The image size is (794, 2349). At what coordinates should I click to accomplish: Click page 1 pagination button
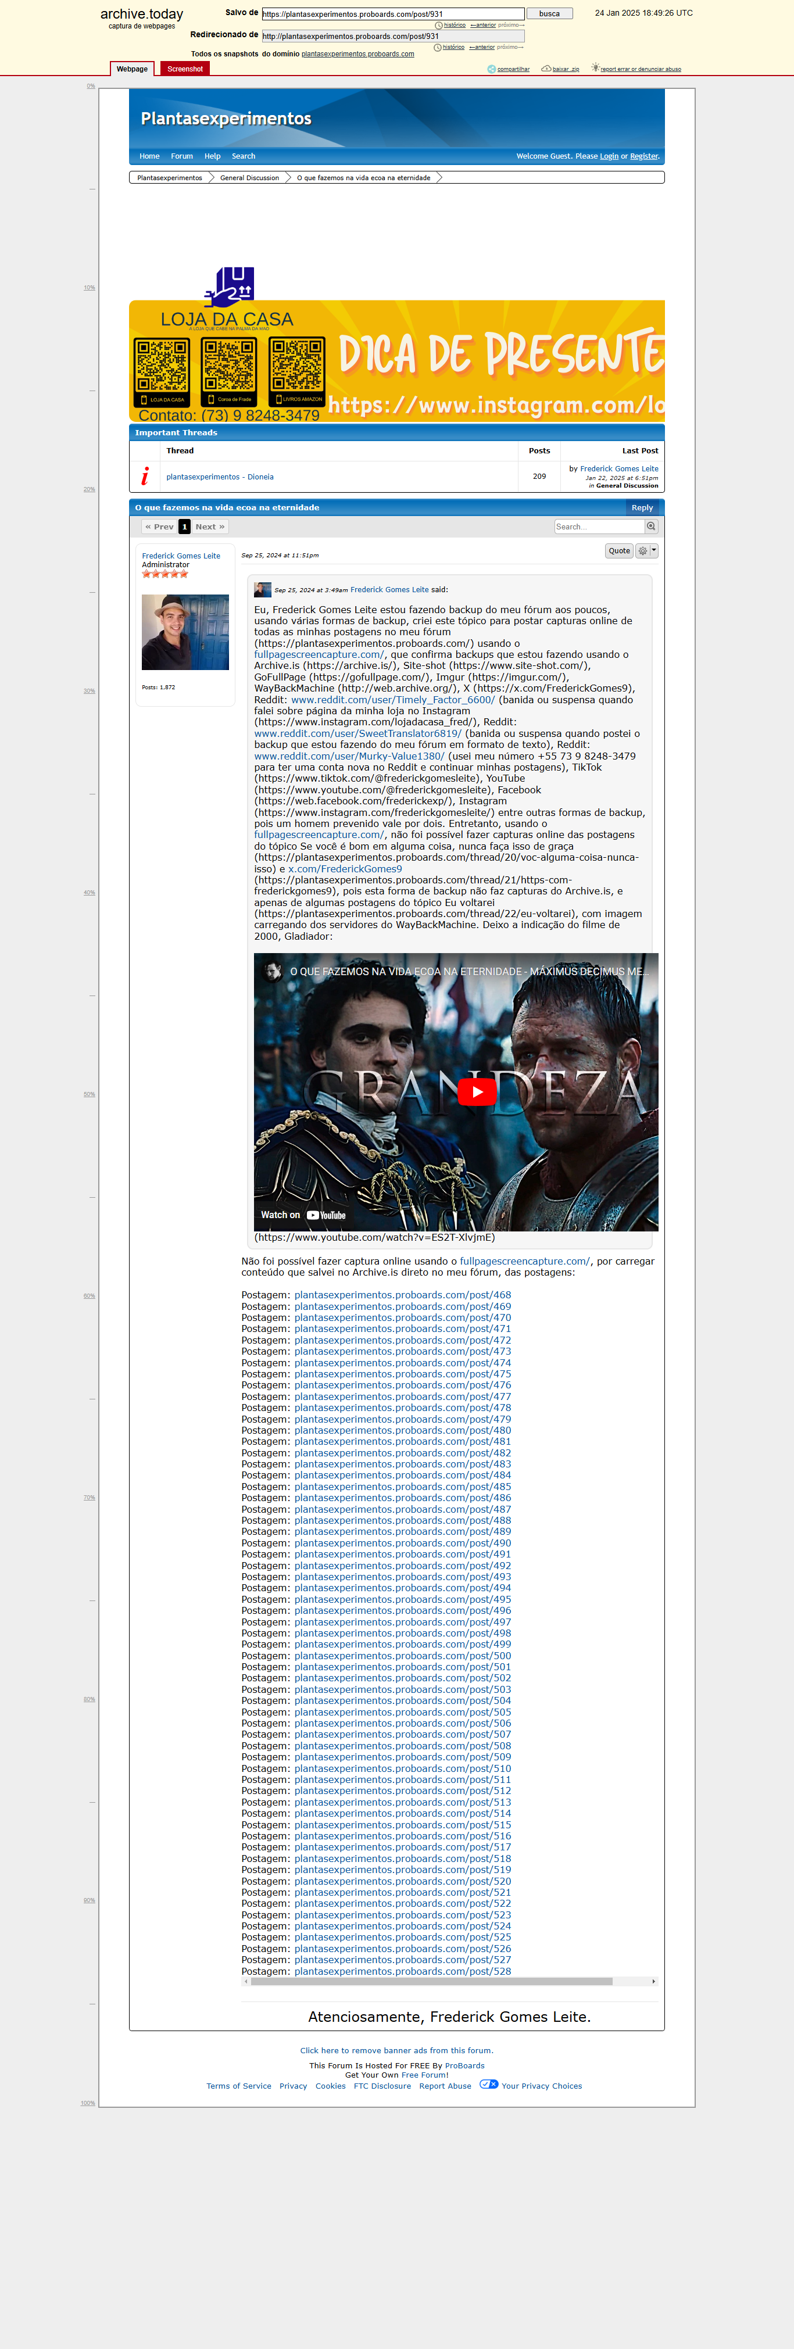(184, 527)
